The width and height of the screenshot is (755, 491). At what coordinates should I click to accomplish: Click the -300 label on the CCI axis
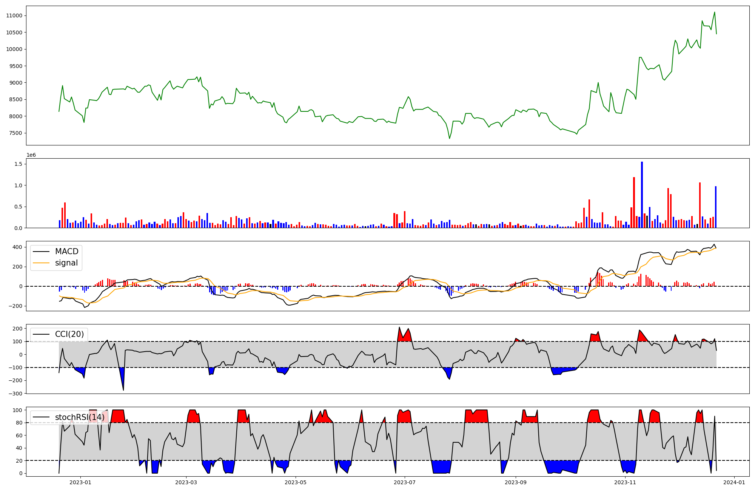tap(15, 394)
